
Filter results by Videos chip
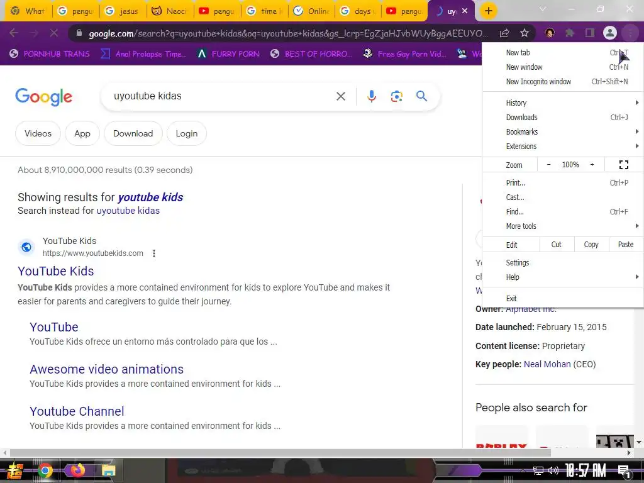click(x=38, y=133)
